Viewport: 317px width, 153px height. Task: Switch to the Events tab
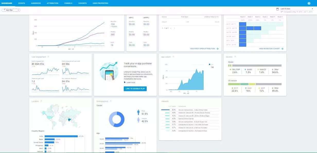pyautogui.click(x=22, y=3)
